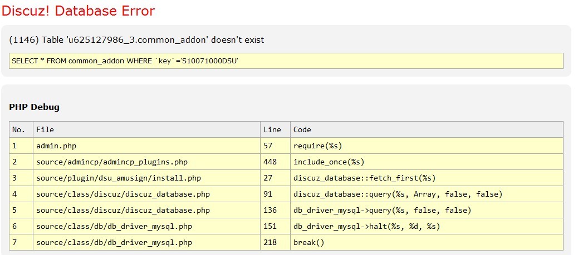Image resolution: width=578 pixels, height=255 pixels.
Task: Click line number 136 cell
Action: click(x=270, y=210)
